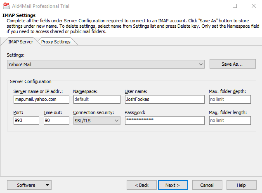Click the Aid4Mail app icon in title bar
Screen dimensions: 262x193
[x=7, y=6]
